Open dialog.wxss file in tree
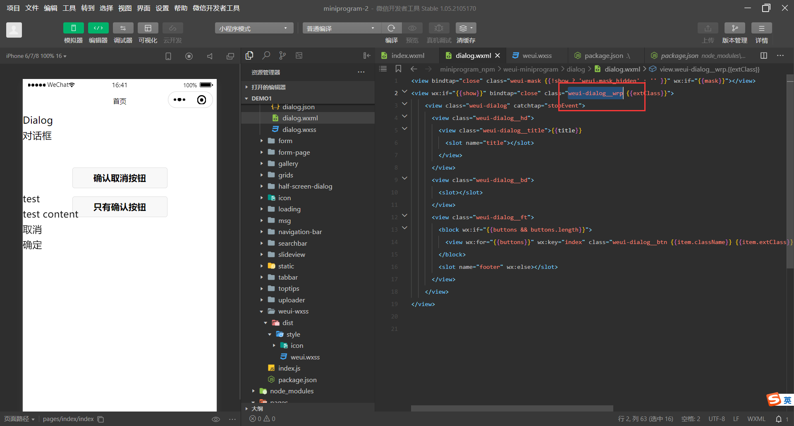The height and width of the screenshot is (426, 794). [x=299, y=129]
